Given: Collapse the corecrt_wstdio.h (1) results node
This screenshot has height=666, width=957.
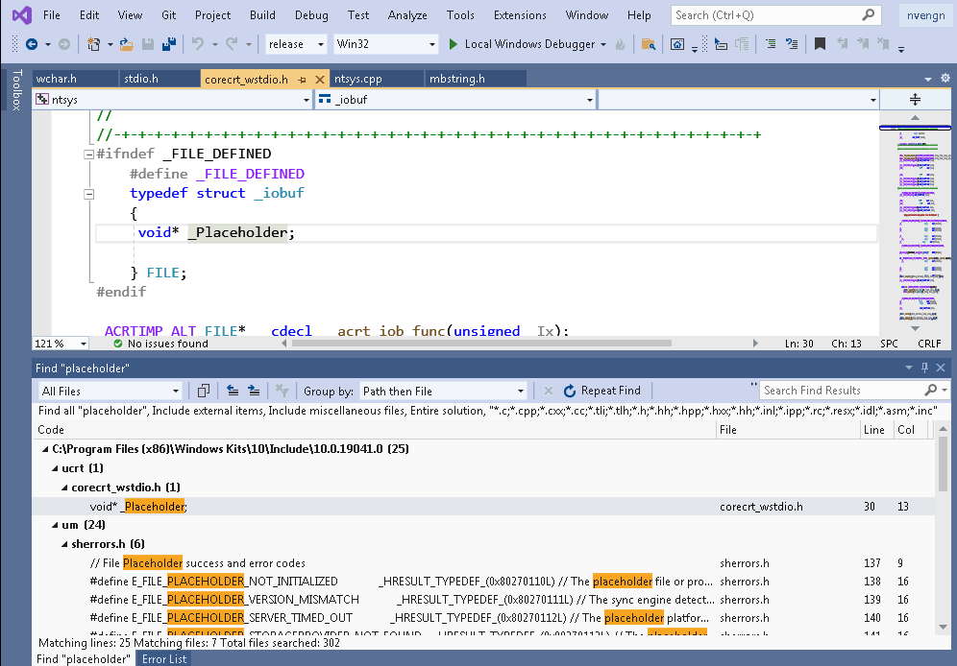Looking at the screenshot, I should (x=64, y=488).
